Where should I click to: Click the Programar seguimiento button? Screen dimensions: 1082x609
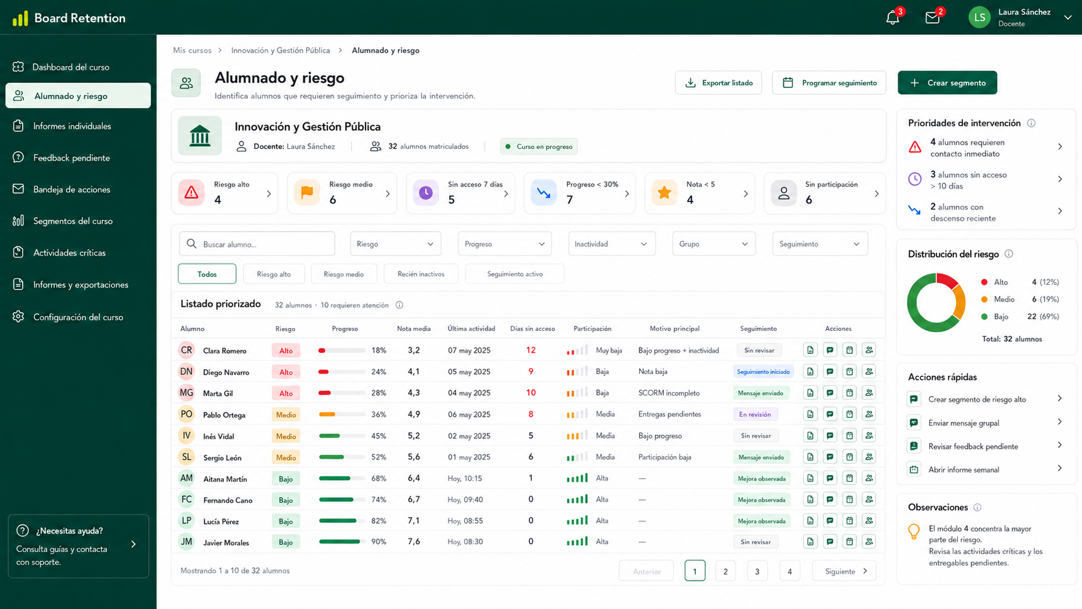click(x=829, y=83)
